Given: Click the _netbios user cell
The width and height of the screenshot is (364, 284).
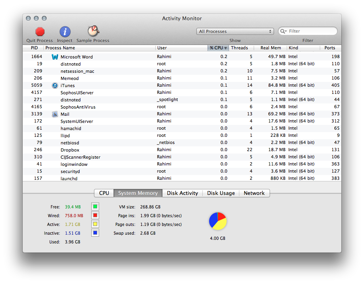Looking at the screenshot, I should 166,142.
